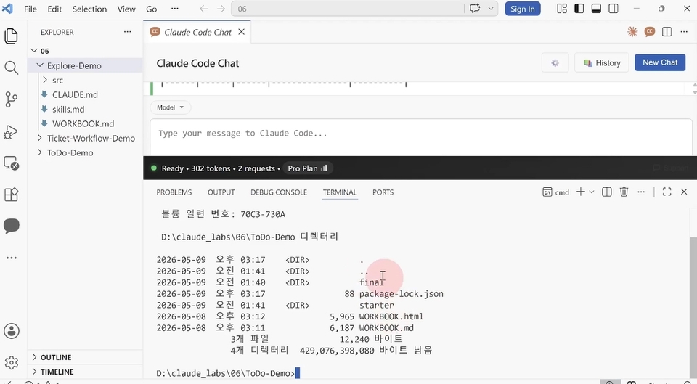Image resolution: width=697 pixels, height=384 pixels.
Task: Expand the Ticket-Workflow-Demo folder
Action: (86, 138)
